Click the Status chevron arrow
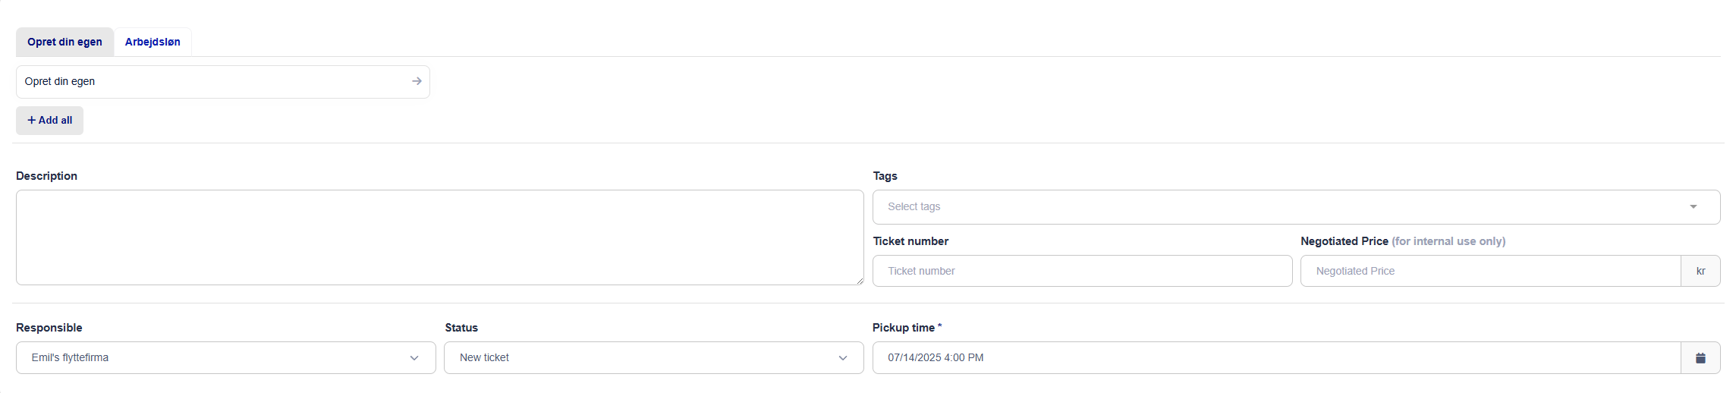 [x=842, y=358]
